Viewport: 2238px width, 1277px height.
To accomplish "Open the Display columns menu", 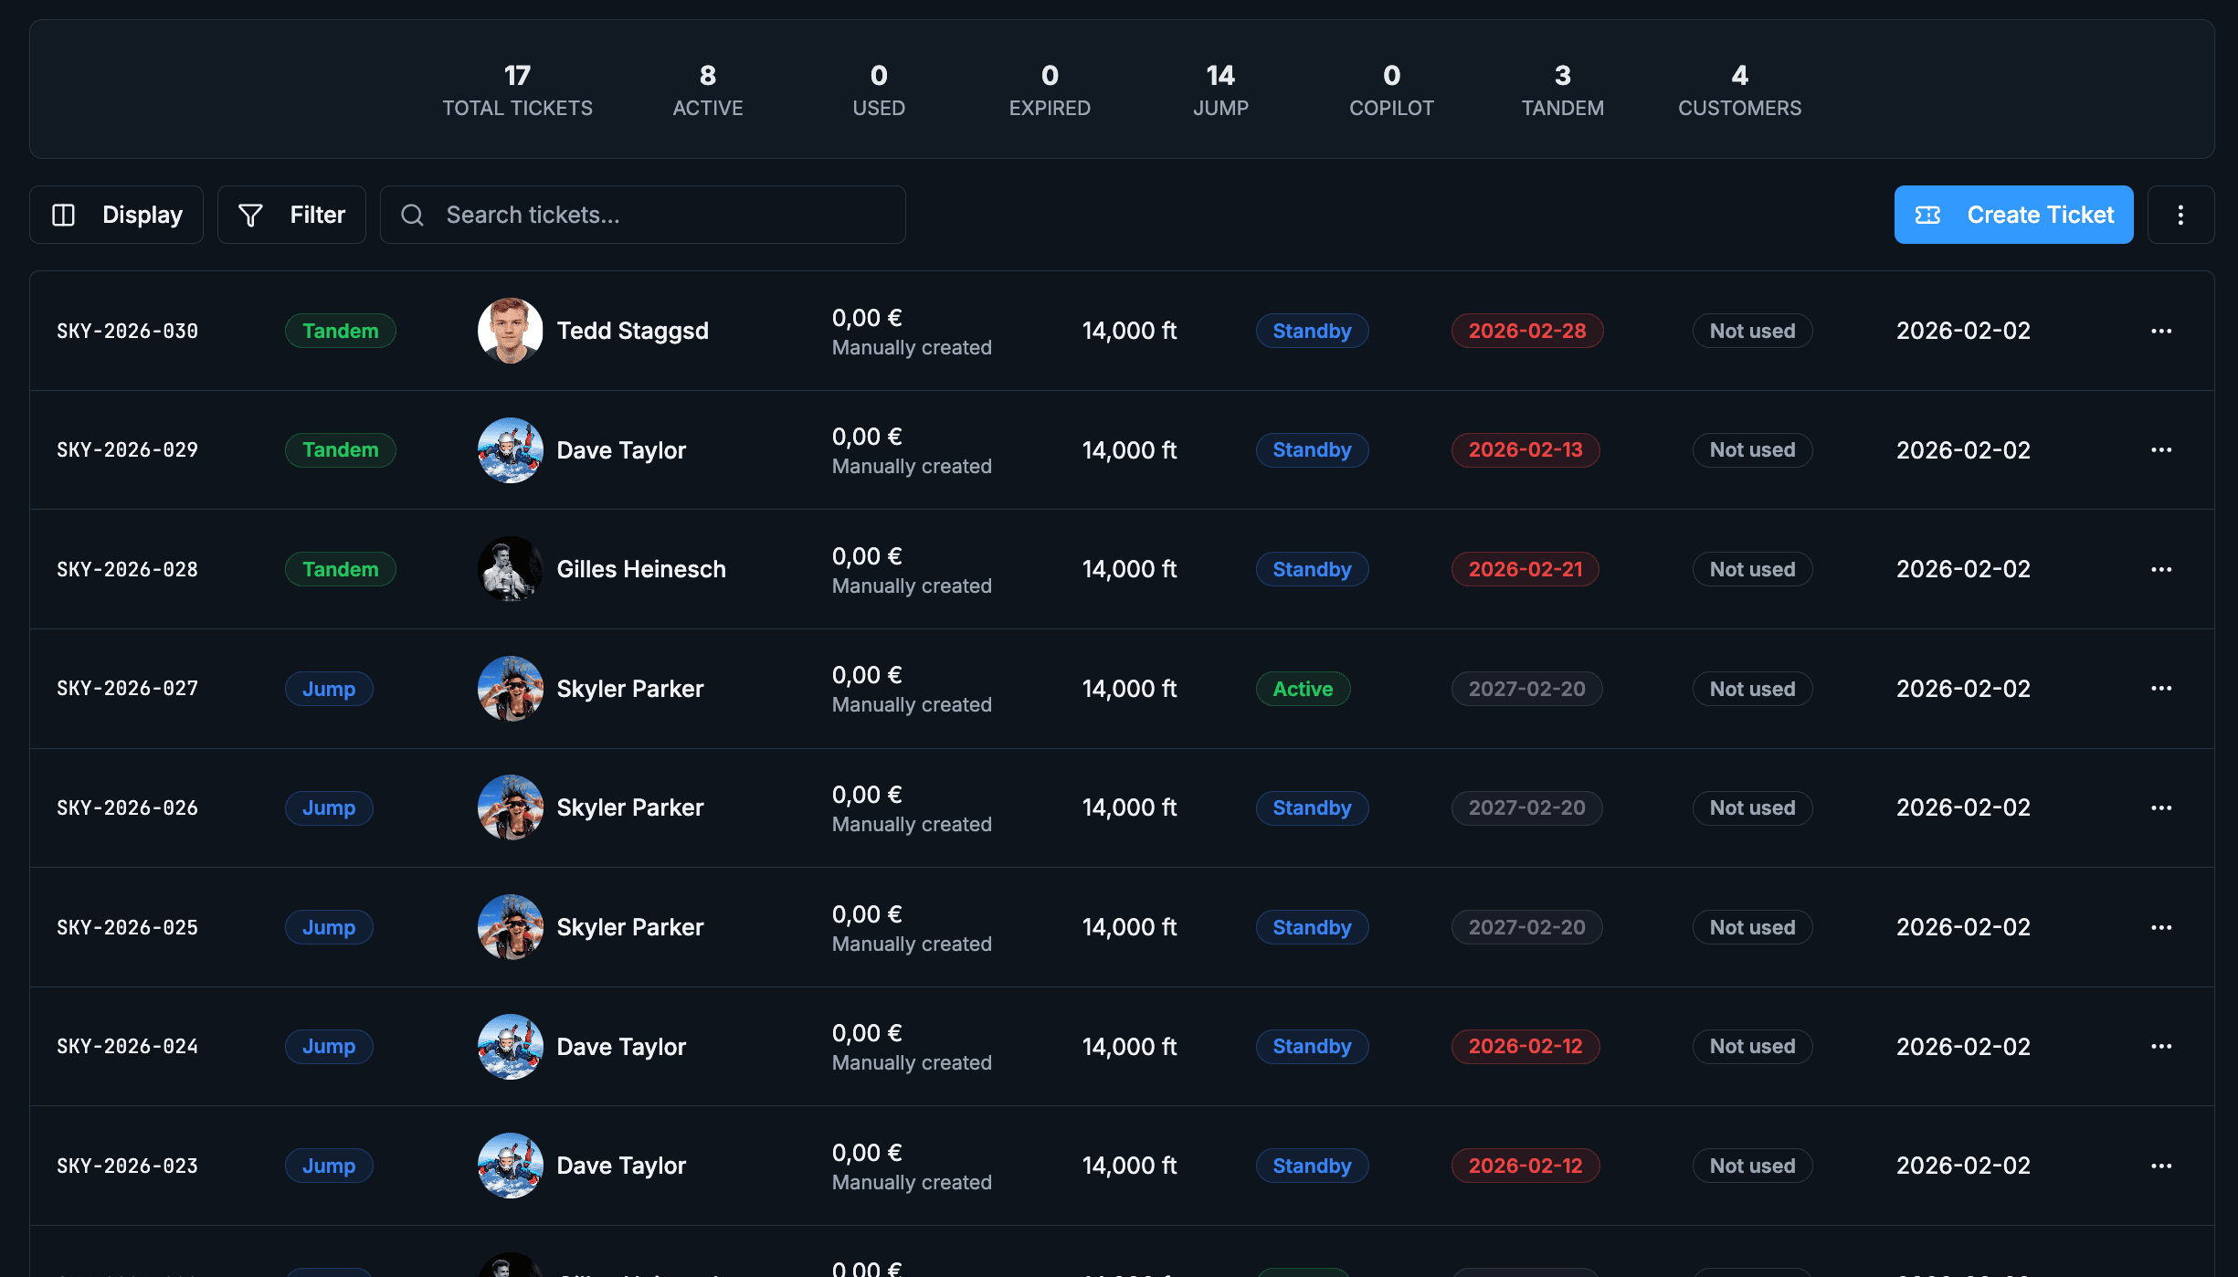I will (116, 215).
